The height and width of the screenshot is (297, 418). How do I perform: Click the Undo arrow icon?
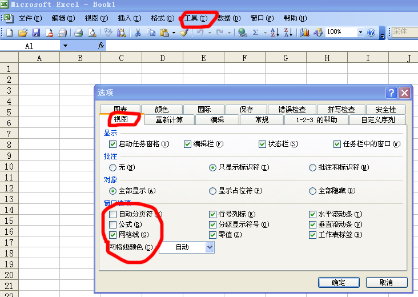pyautogui.click(x=200, y=33)
